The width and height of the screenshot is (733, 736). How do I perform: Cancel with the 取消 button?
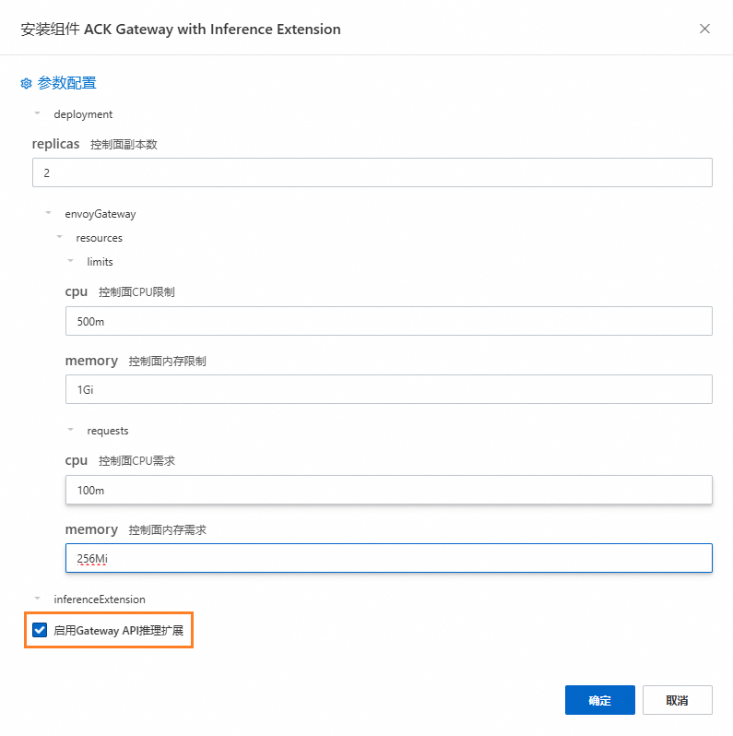point(677,700)
